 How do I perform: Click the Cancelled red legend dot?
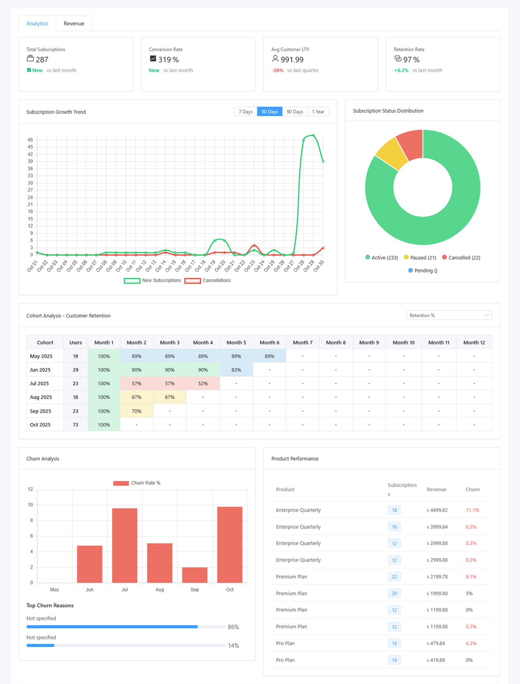pyautogui.click(x=444, y=257)
